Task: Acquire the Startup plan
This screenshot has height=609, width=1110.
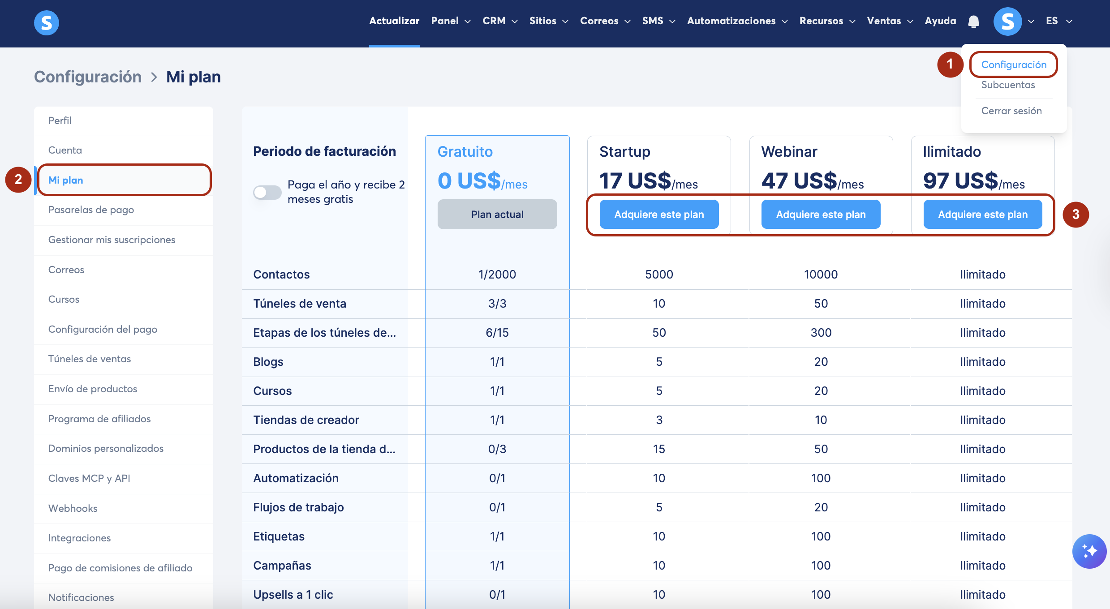Action: point(659,214)
